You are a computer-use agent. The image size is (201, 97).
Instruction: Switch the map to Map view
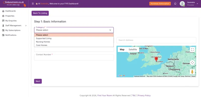point(122,50)
